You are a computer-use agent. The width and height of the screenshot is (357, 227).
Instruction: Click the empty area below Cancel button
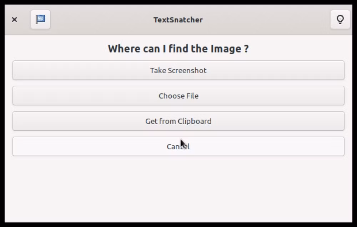(178, 189)
